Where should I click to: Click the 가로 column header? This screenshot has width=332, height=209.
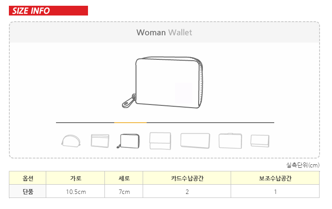[76, 179]
